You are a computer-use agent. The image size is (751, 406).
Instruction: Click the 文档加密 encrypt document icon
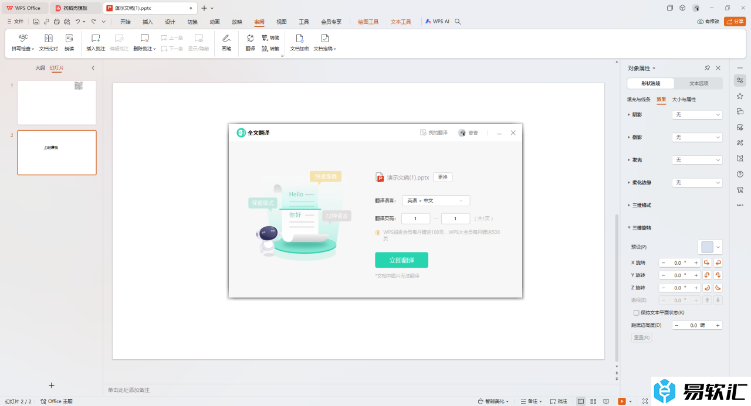[299, 38]
